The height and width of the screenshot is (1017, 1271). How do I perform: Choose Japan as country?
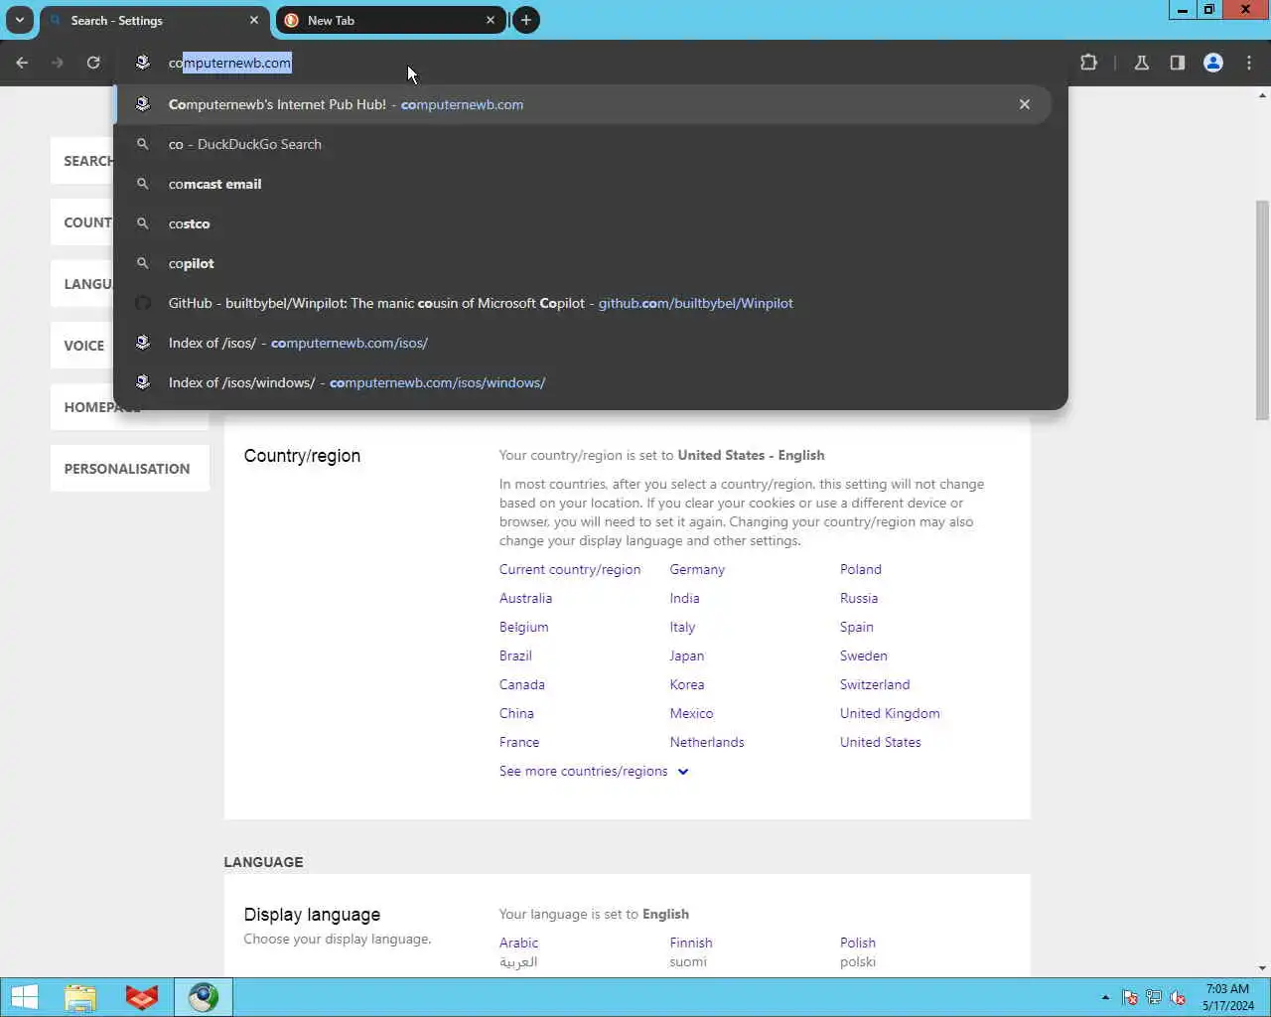pos(687,655)
